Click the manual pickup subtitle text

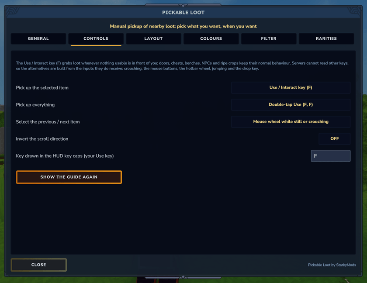[x=183, y=27]
